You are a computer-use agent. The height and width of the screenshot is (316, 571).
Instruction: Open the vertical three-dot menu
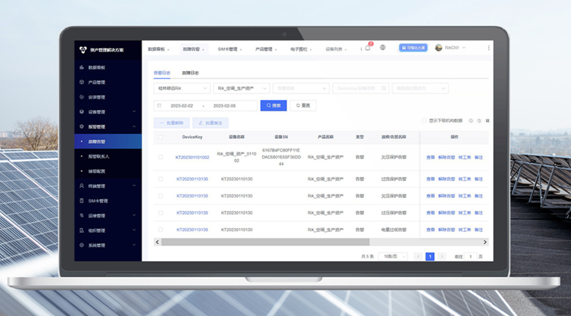[488, 47]
